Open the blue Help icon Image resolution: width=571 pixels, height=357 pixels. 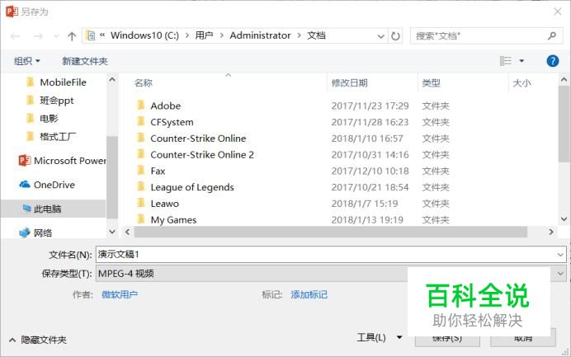(552, 61)
